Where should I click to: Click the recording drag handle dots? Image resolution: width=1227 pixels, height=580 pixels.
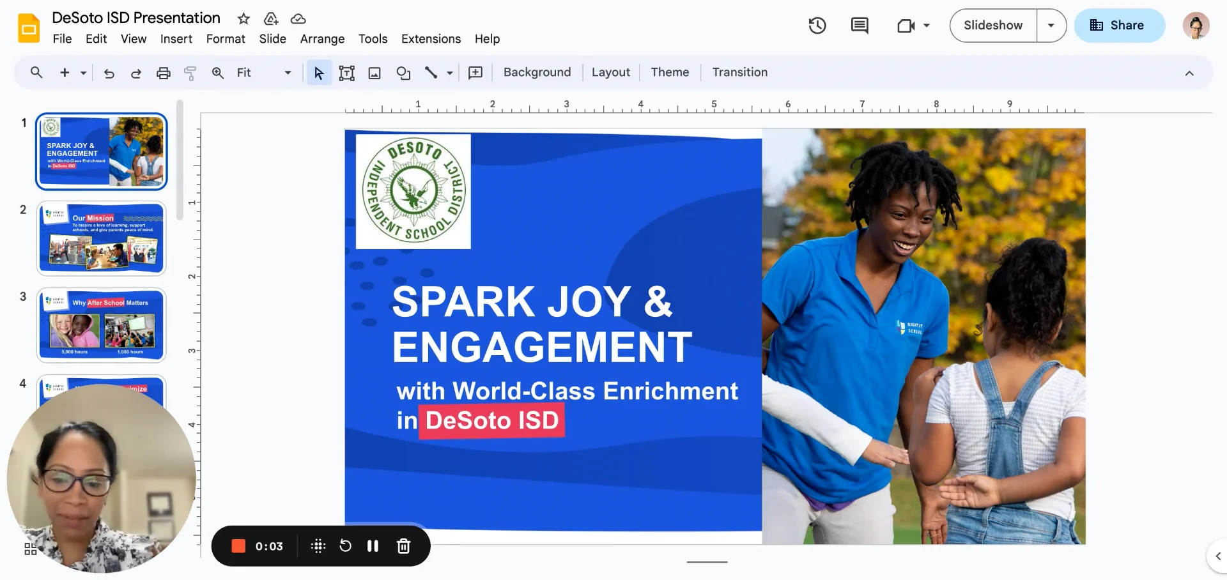pyautogui.click(x=318, y=546)
